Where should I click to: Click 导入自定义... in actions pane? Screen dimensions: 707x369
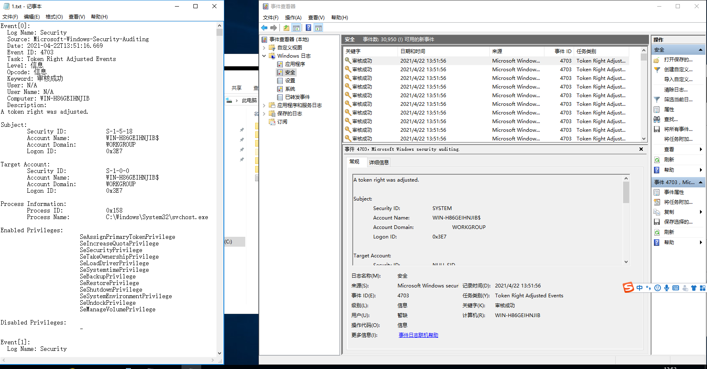(x=678, y=79)
